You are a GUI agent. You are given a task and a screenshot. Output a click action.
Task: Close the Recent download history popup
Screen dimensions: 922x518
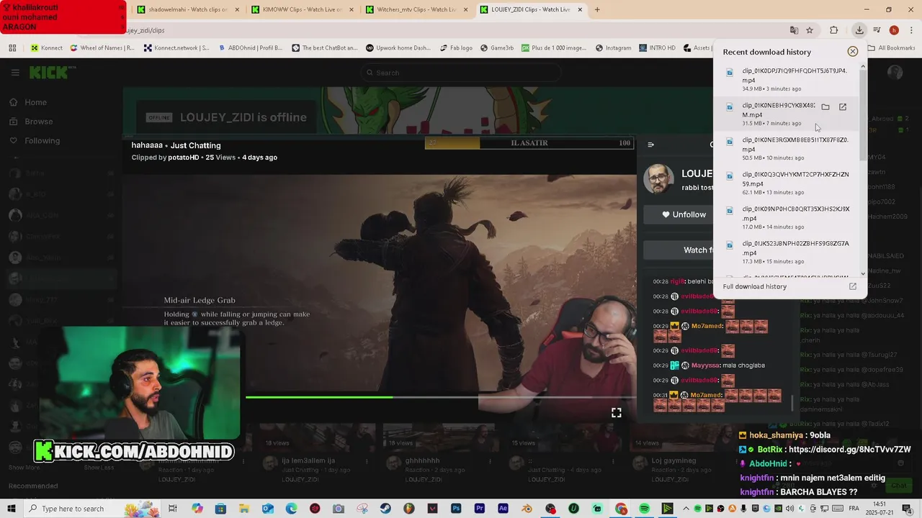point(853,52)
